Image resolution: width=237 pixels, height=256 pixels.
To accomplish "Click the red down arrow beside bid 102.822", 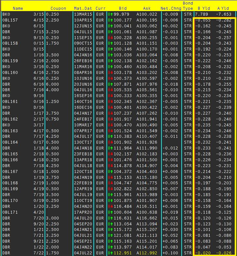I will coord(112,189).
